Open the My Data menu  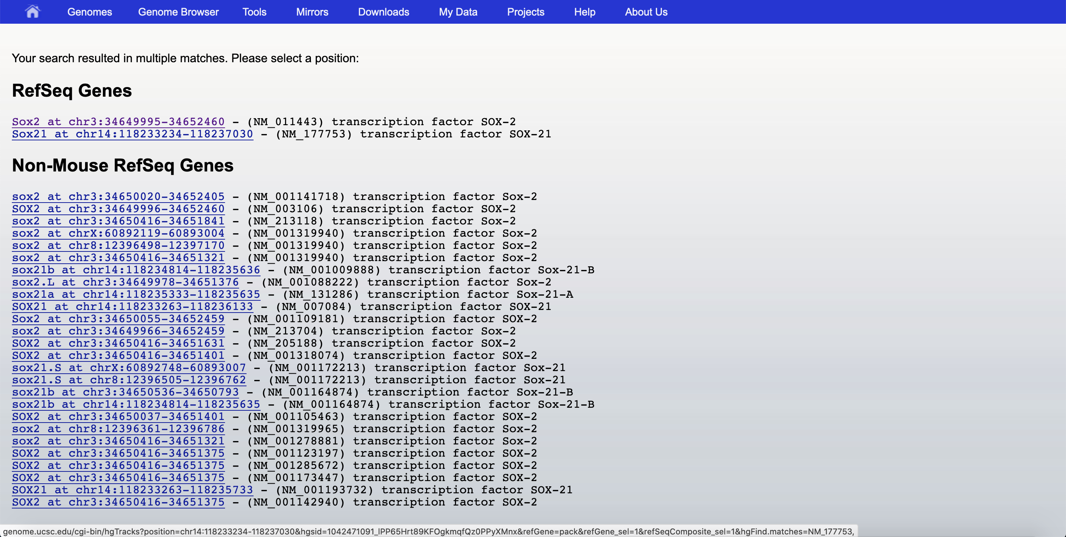[x=458, y=12]
